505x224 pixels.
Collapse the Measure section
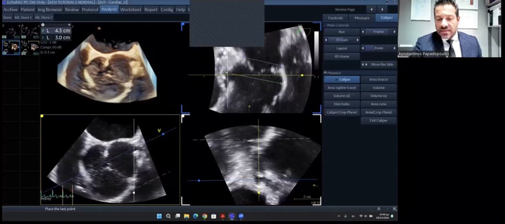pyautogui.click(x=325, y=73)
